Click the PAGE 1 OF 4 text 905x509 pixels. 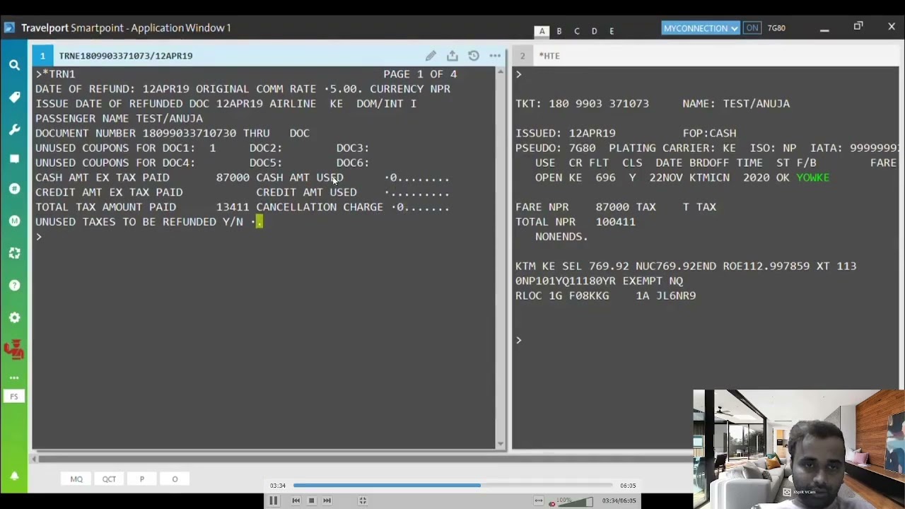pyautogui.click(x=420, y=74)
